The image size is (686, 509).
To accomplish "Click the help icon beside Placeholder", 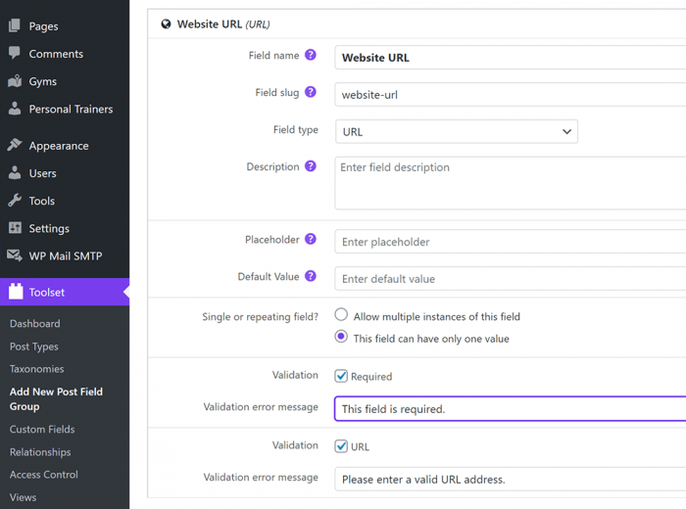I will tap(311, 239).
